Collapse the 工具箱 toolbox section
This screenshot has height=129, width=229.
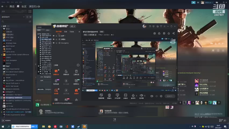[x=78, y=65]
